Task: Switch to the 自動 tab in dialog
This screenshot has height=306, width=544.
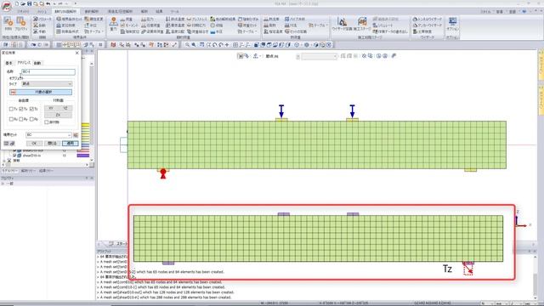Action: [x=37, y=63]
